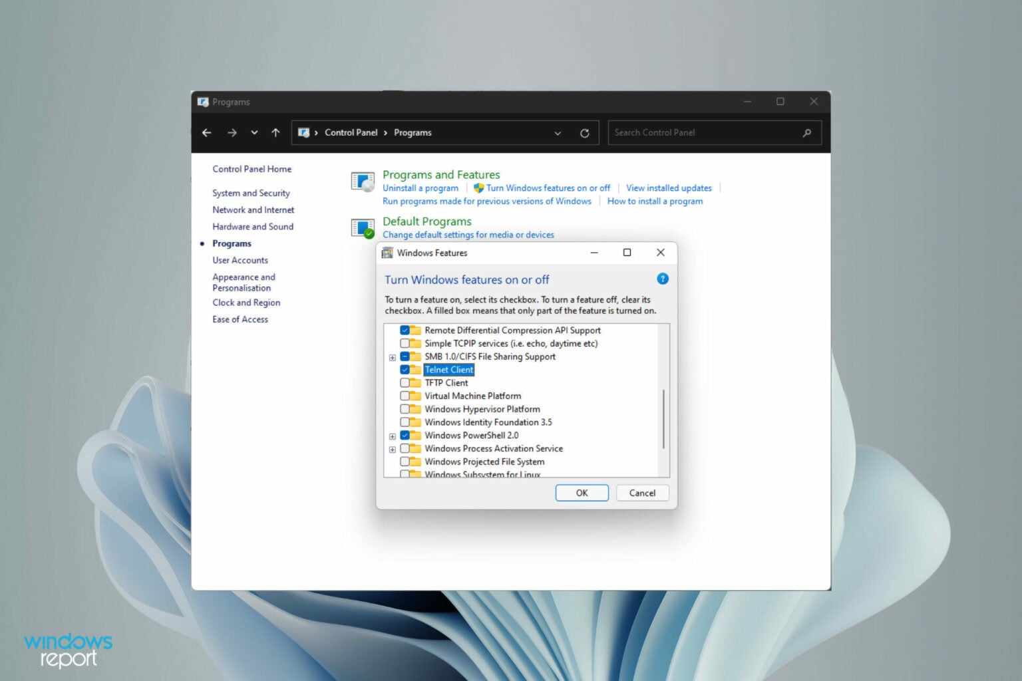Click the Default Programs green icon
The image size is (1022, 681).
362,227
